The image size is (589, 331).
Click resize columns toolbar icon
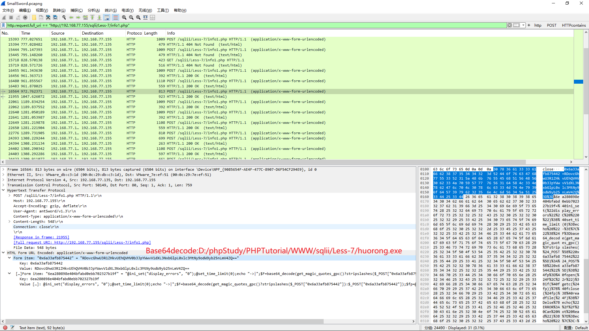click(x=145, y=17)
